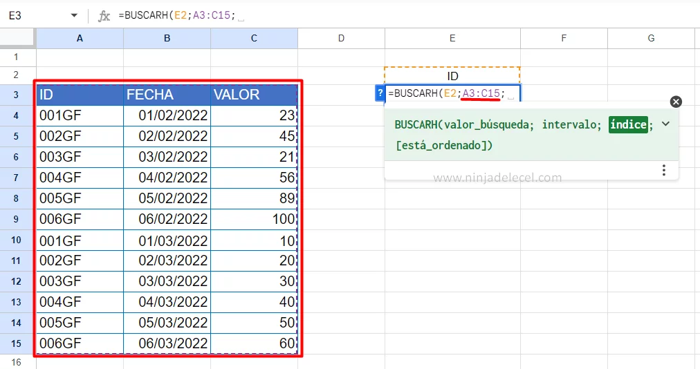Image resolution: width=700 pixels, height=369 pixels.
Task: Click highlighted 'índice' argument in tooltip
Action: (x=628, y=124)
